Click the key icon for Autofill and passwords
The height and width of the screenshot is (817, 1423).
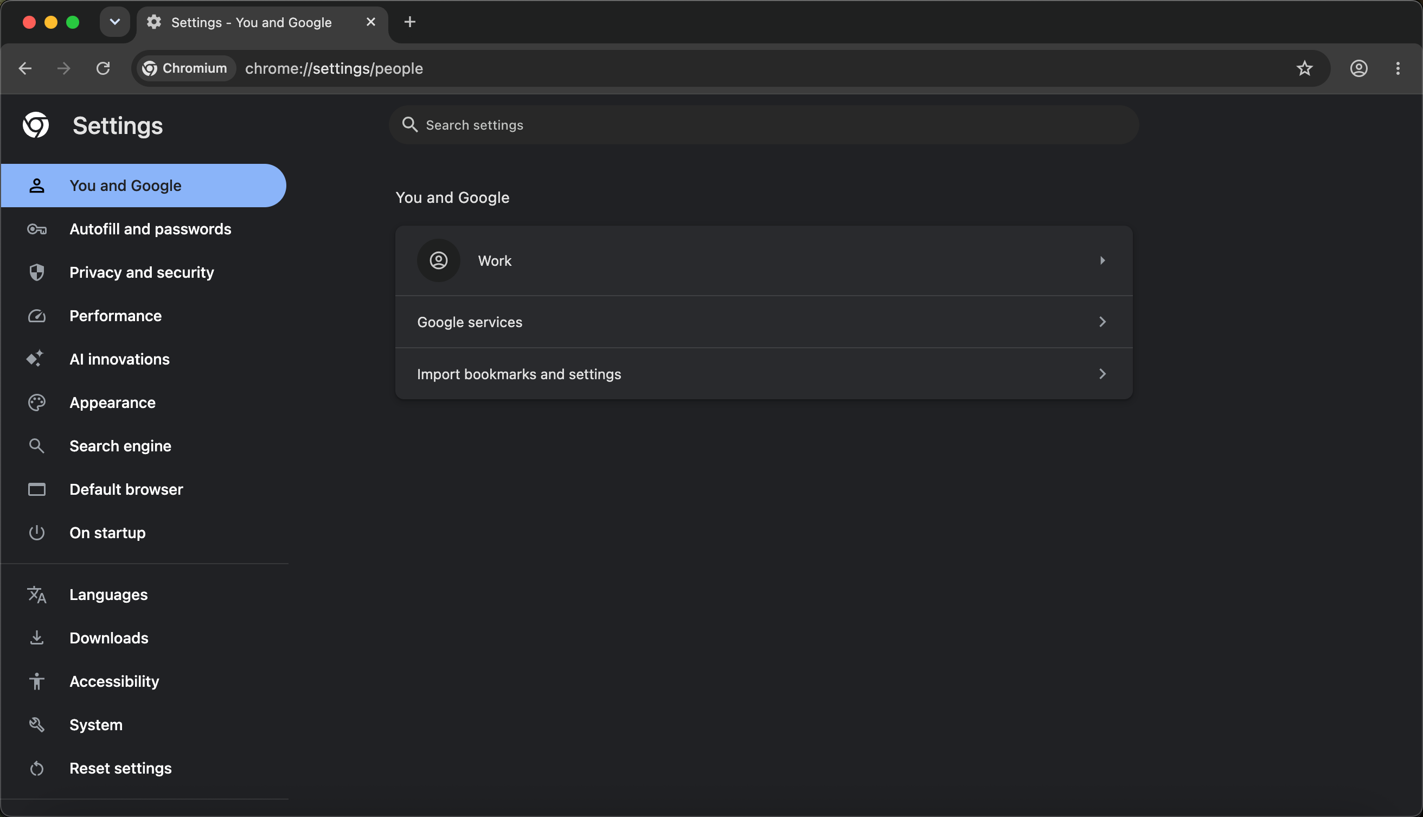click(36, 229)
